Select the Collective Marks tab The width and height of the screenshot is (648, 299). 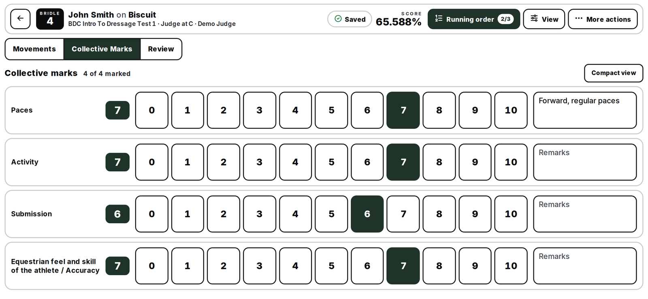(102, 49)
